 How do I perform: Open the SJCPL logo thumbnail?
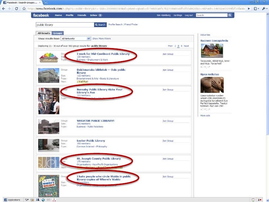click(48, 163)
